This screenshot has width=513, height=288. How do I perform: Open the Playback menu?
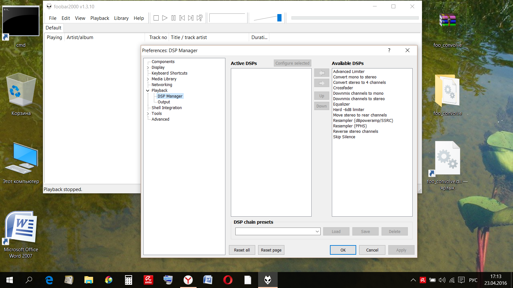[x=100, y=18]
